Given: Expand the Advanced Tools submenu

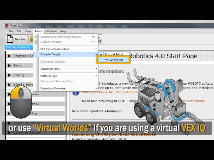Looking at the screenshot, I should 66,69.
